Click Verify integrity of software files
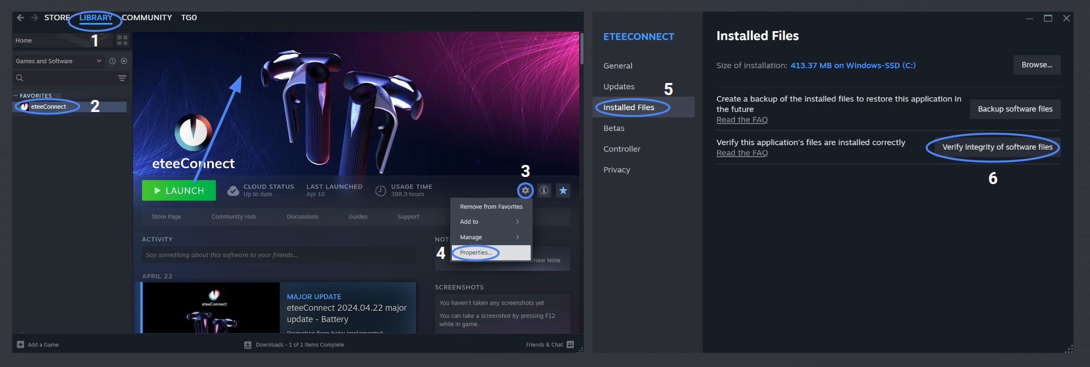 pyautogui.click(x=997, y=147)
